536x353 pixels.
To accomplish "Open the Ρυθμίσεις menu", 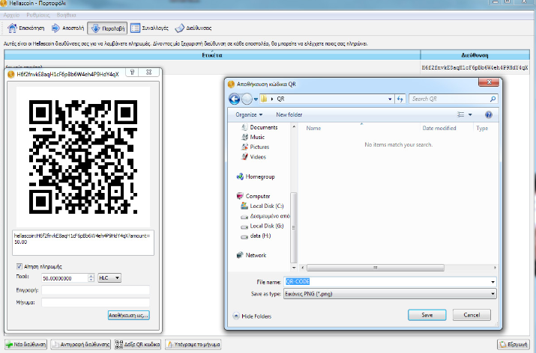I will 38,15.
